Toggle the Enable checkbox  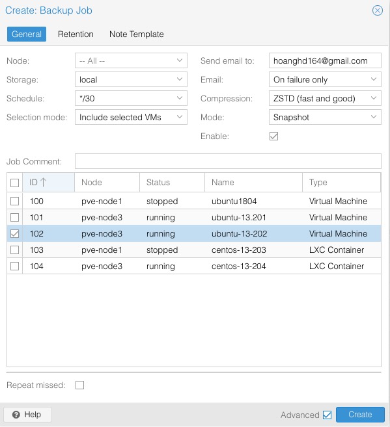click(x=273, y=136)
